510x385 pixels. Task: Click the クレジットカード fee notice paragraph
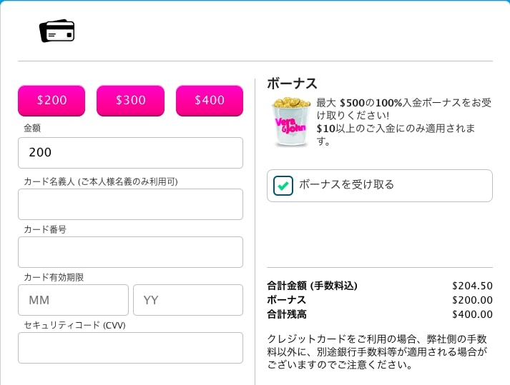coord(377,352)
